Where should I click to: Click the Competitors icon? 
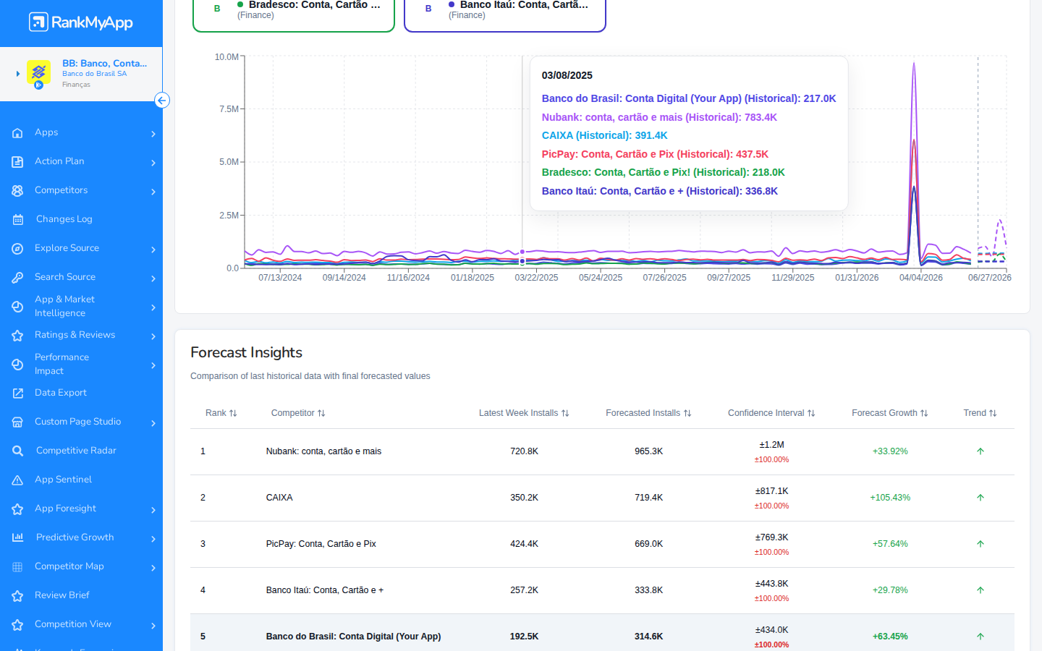click(x=17, y=191)
